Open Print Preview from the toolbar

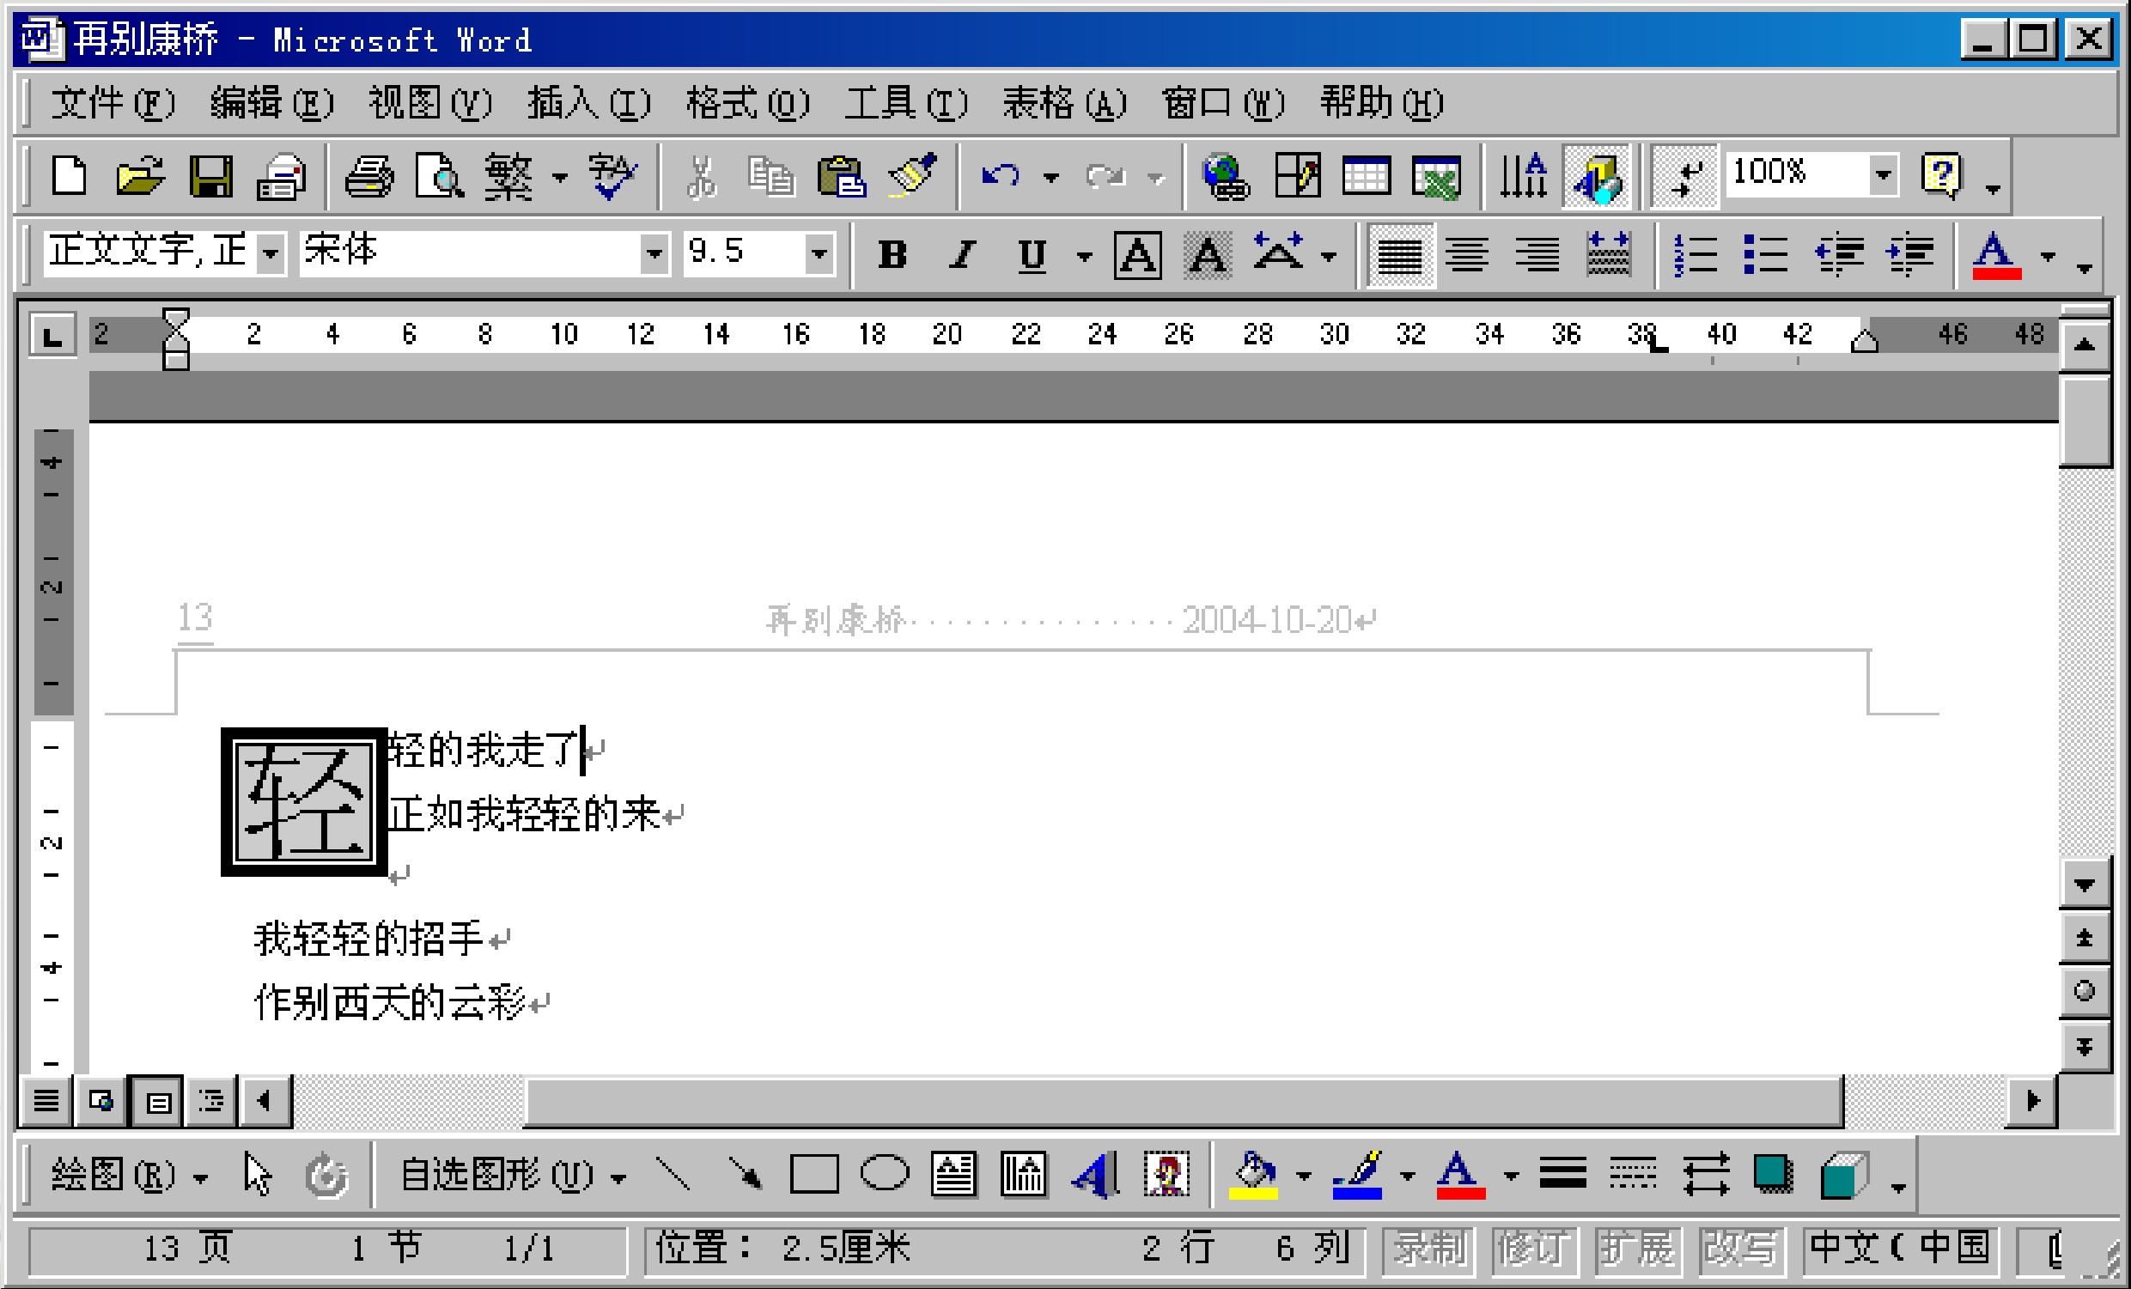tap(440, 177)
